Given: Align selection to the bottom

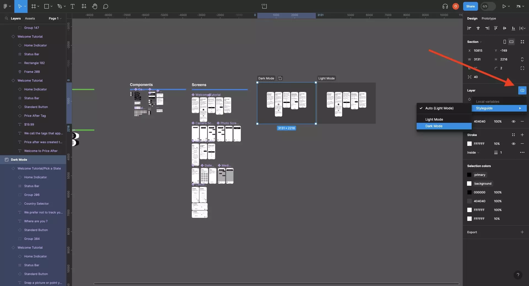Looking at the screenshot, I should 513,28.
